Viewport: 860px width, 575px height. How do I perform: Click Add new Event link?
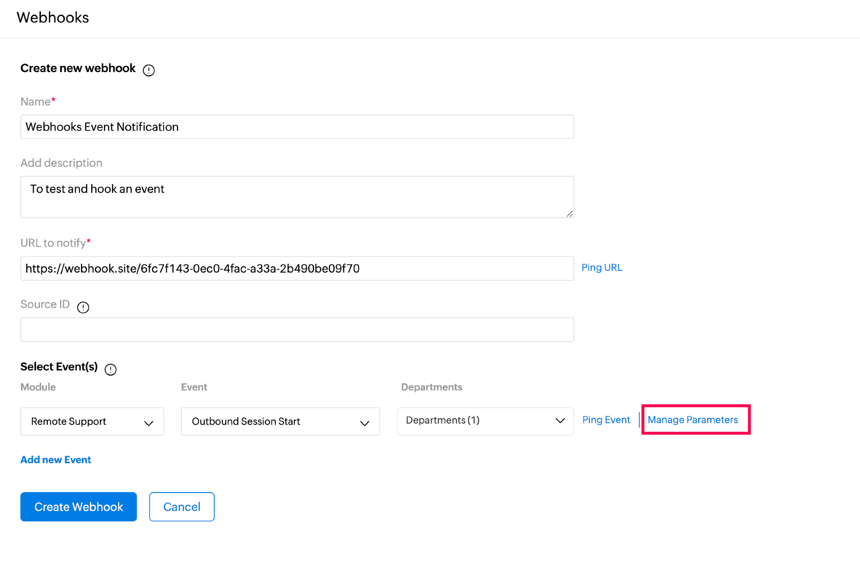(55, 460)
